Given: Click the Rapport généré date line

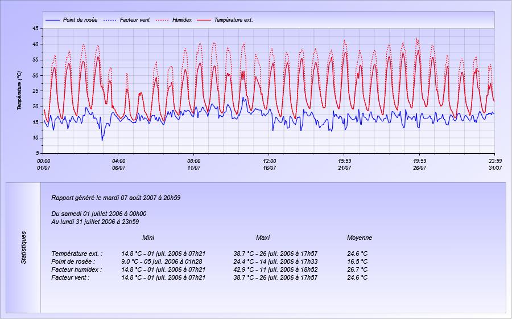Looking at the screenshot, I should [x=116, y=198].
